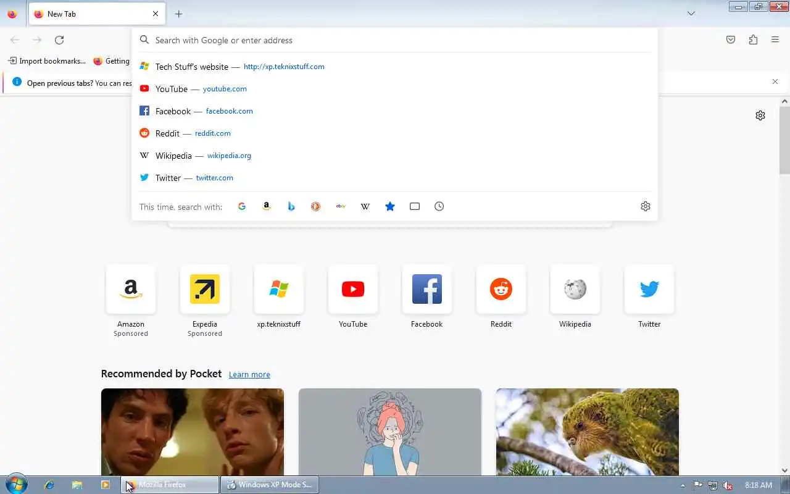Open Save to Pocket icon

pyautogui.click(x=731, y=40)
